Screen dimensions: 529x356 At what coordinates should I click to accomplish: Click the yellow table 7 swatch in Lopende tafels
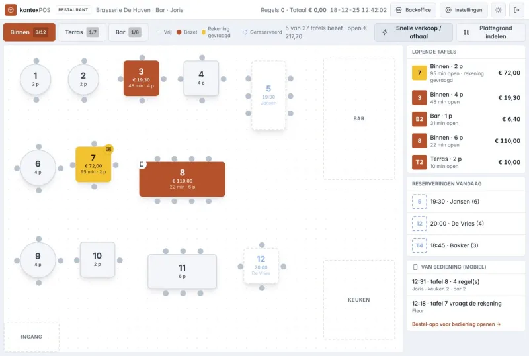419,73
